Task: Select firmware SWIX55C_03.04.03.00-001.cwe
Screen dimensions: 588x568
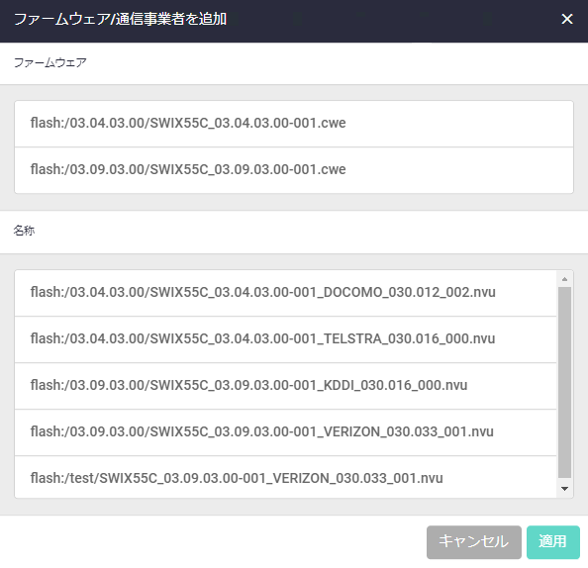Action: [x=294, y=124]
